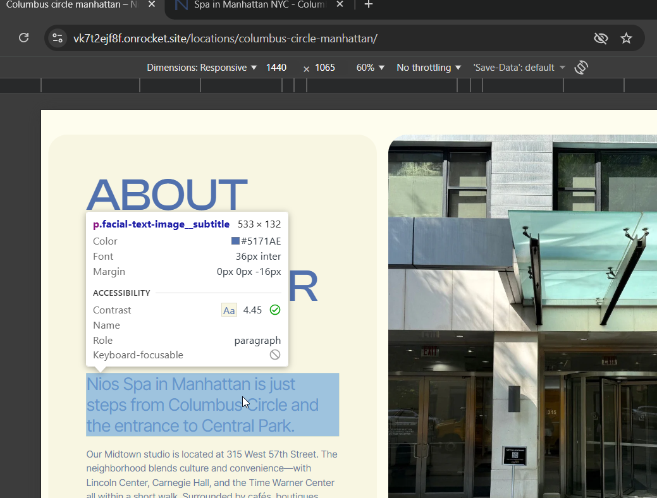
Task: Click the viewport width field showing 1440
Action: coord(276,68)
